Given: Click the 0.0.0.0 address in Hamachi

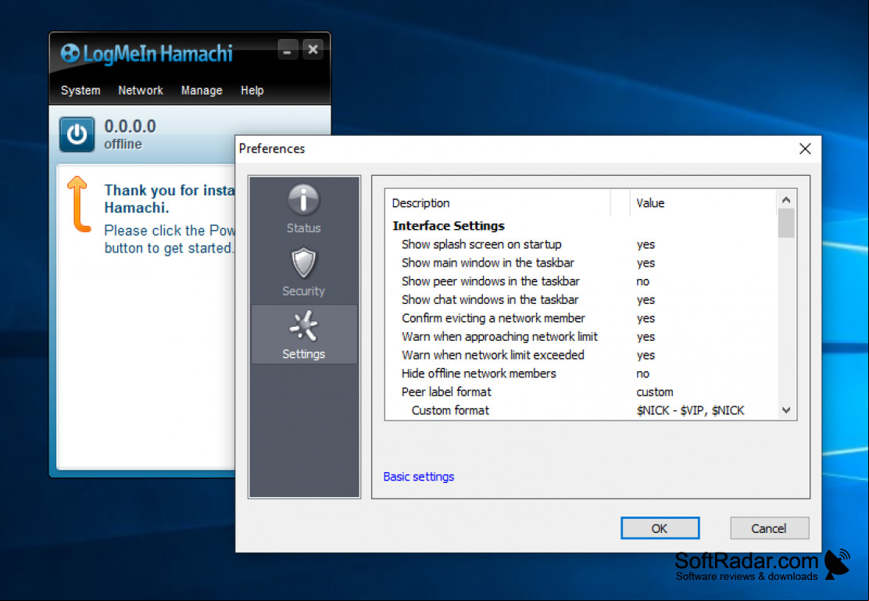Looking at the screenshot, I should (x=131, y=127).
